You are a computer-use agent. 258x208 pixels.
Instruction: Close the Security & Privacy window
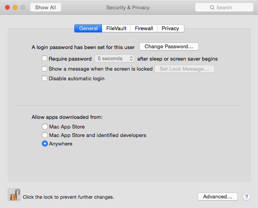(x=7, y=7)
